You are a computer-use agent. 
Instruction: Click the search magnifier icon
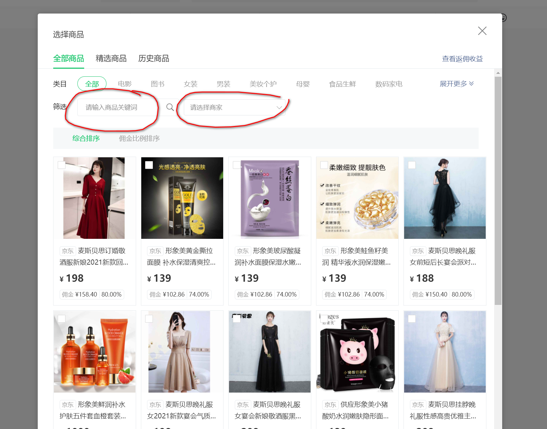click(170, 107)
